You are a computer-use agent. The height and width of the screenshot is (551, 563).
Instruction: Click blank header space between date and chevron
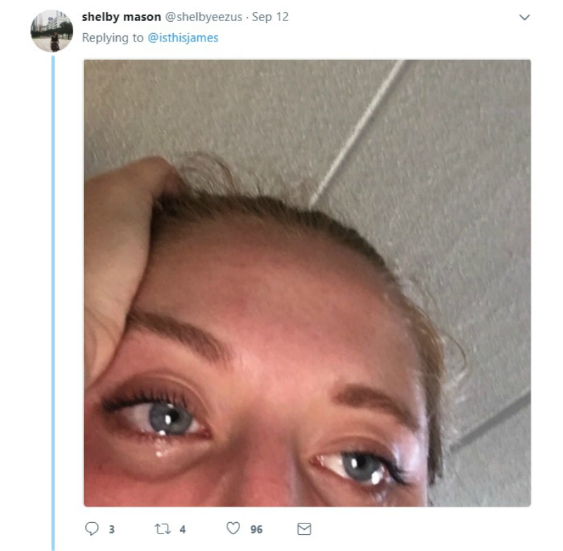(402, 17)
